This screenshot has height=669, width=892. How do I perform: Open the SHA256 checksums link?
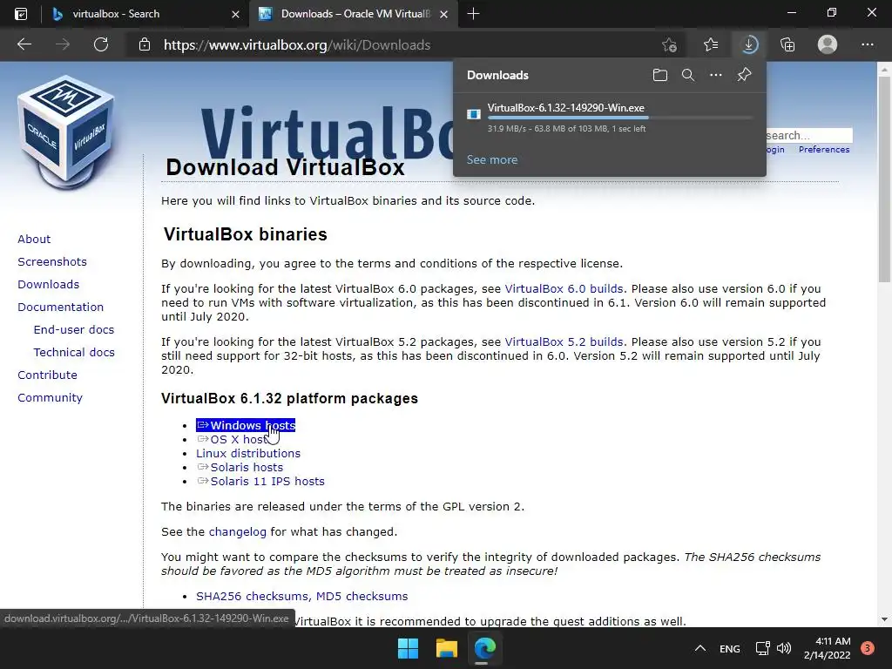(x=252, y=596)
